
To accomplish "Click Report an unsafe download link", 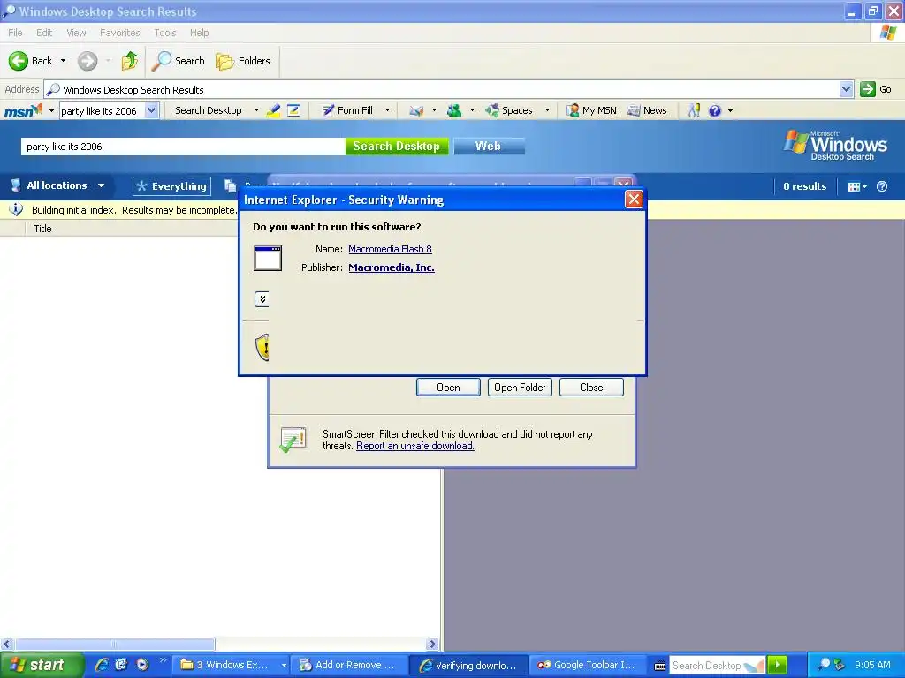I will click(415, 446).
